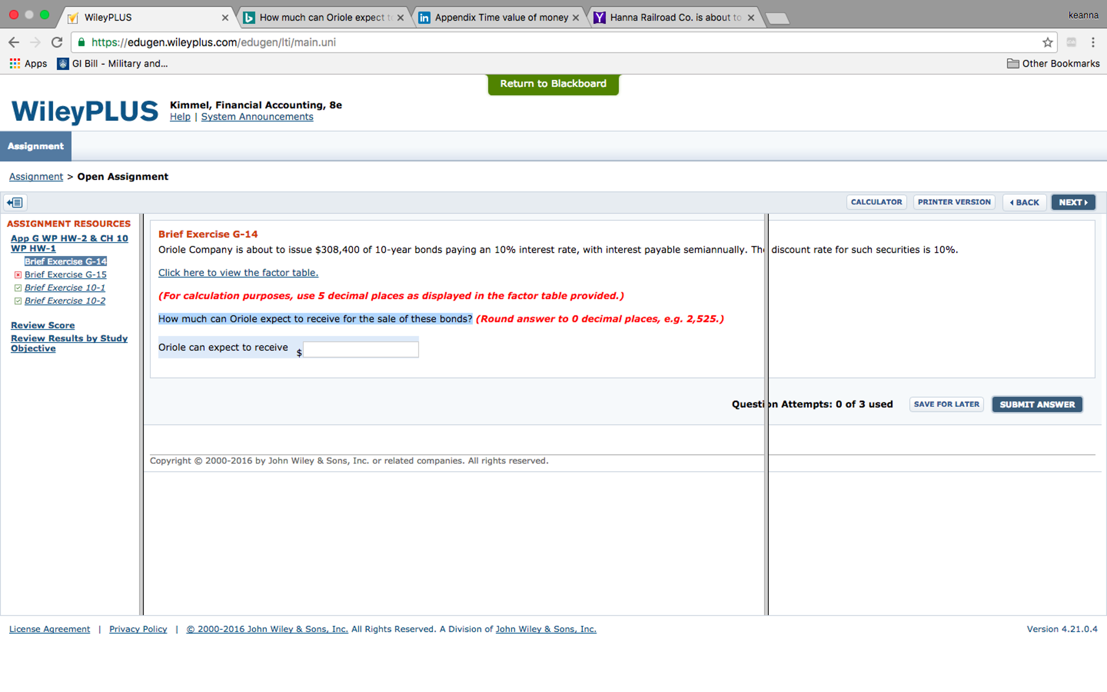
Task: Click the Return to Blackboard button icon
Action: click(x=553, y=84)
